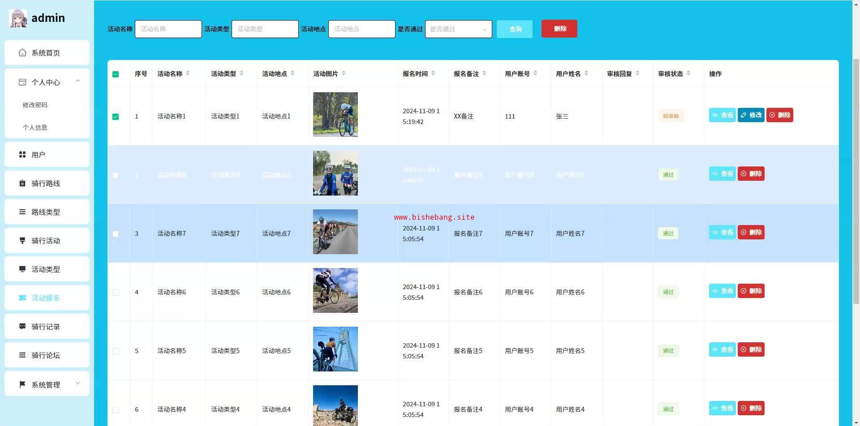860x426 pixels.
Task: Click 修改 button for 活动名称1
Action: 751,115
